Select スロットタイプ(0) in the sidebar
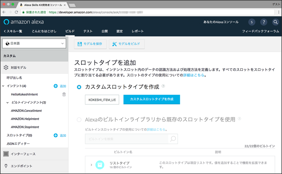The image size is (282, 174). coord(19,135)
